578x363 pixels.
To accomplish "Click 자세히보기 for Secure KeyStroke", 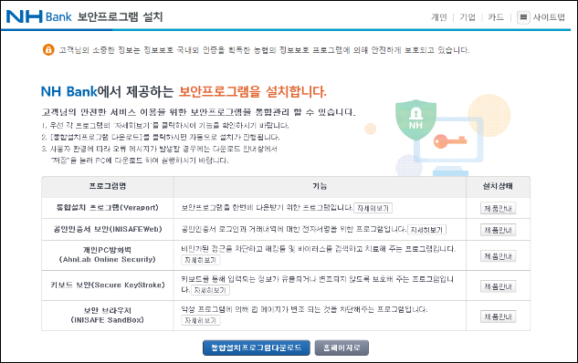I will point(210,290).
